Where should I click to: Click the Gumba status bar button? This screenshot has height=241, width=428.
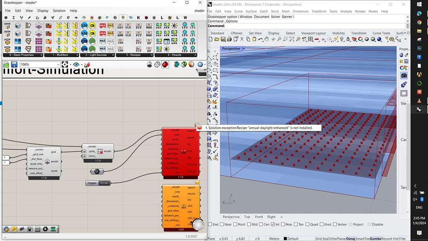coord(375,238)
